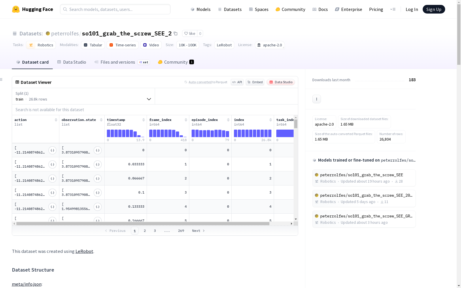Viewport: 461px width, 288px height.
Task: Sort by frame_index column
Action: pyautogui.click(x=186, y=120)
